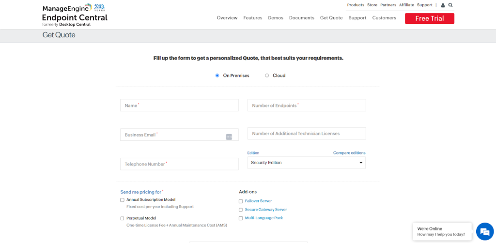Click the Endpoint Central product title
The height and width of the screenshot is (243, 496).
75,18
